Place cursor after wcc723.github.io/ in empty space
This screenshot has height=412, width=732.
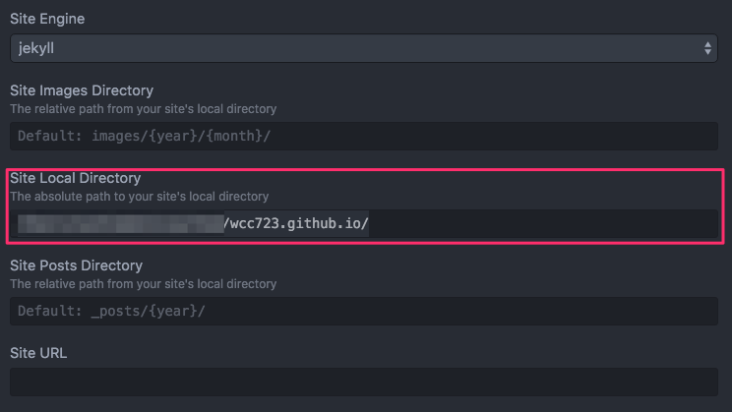coord(541,223)
